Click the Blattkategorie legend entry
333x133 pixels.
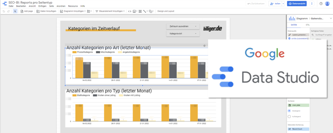80,95
